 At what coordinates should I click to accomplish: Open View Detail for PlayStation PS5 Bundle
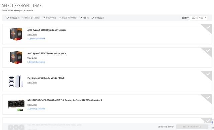(x=32, y=83)
